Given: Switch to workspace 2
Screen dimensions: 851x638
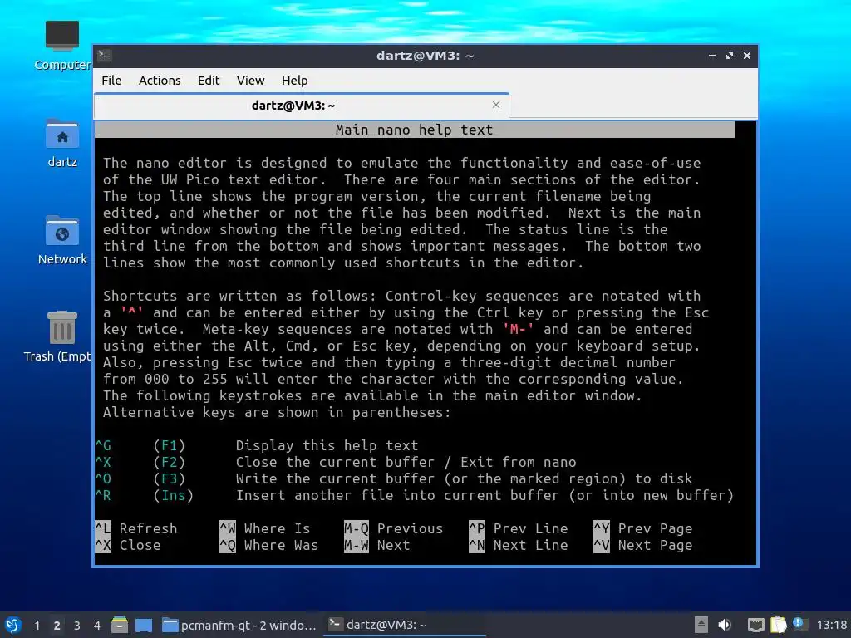Looking at the screenshot, I should click(x=57, y=626).
